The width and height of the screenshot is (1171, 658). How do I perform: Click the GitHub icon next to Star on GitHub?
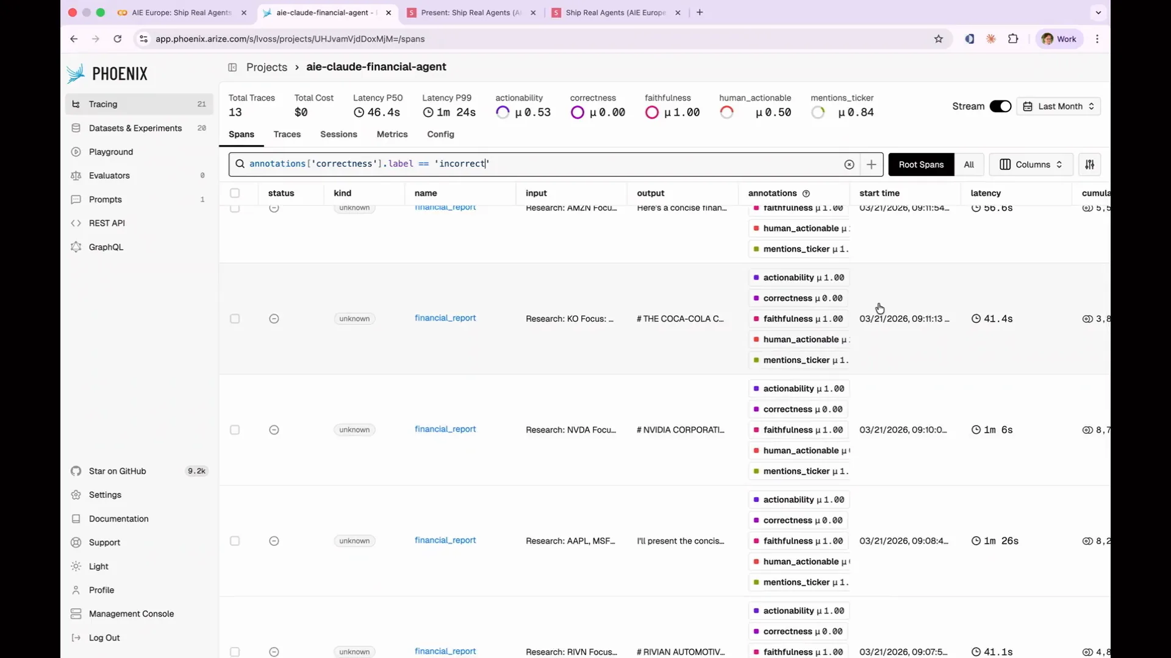pyautogui.click(x=76, y=471)
